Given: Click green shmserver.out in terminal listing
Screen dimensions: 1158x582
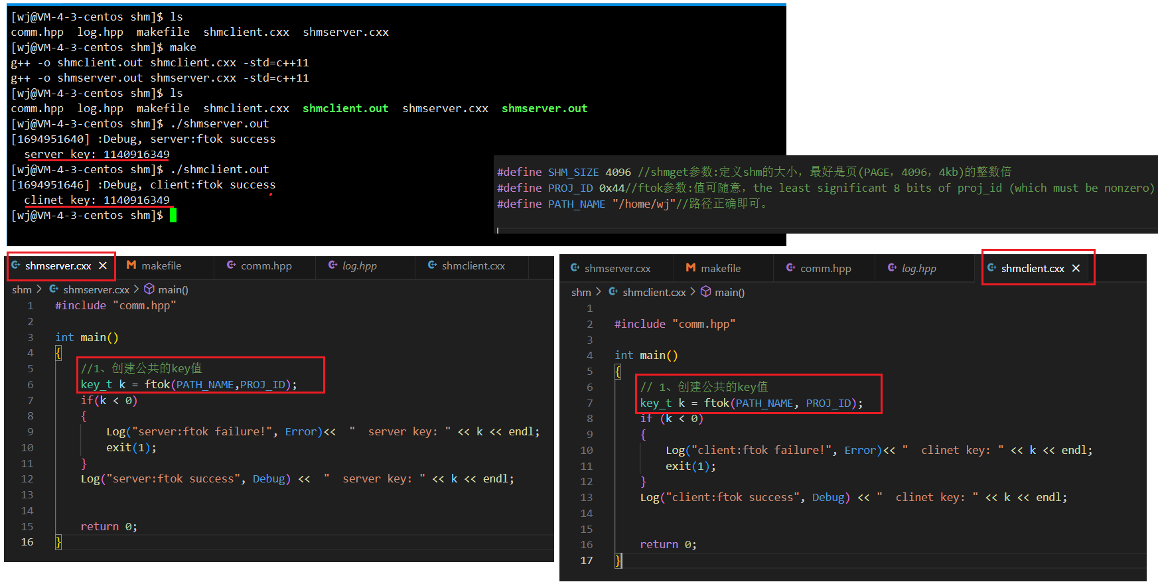Looking at the screenshot, I should point(545,108).
